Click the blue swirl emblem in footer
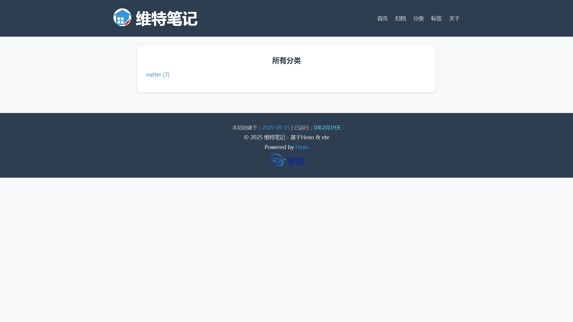573x322 pixels. click(277, 160)
